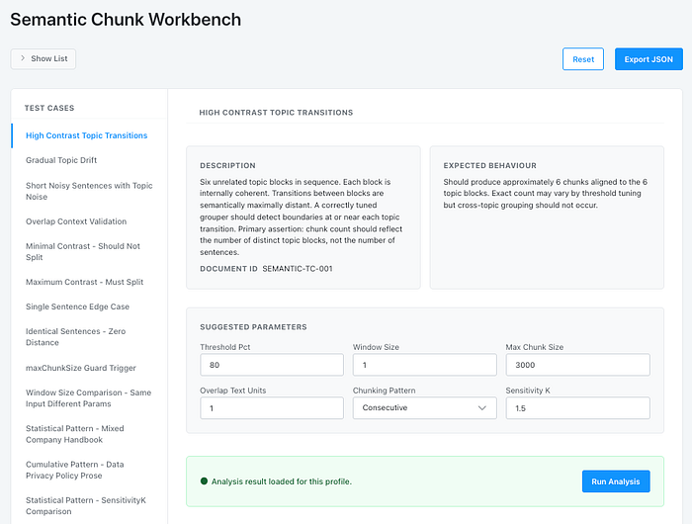692x524 pixels.
Task: Click the Semantic Chunk Workbench title
Action: click(126, 20)
